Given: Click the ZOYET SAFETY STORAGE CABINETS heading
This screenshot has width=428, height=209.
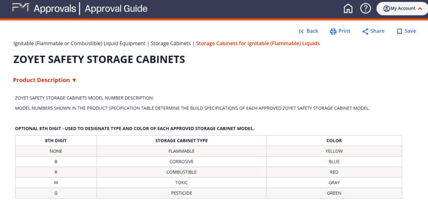Looking at the screenshot, I should [x=99, y=59].
